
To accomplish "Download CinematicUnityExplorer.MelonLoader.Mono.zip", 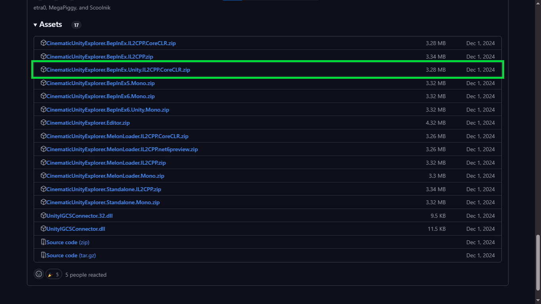I will (105, 176).
